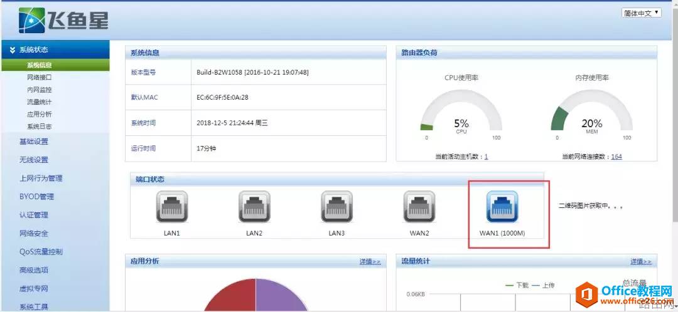Click the 二维码图片获取中 text
678x312 pixels.
[591, 206]
